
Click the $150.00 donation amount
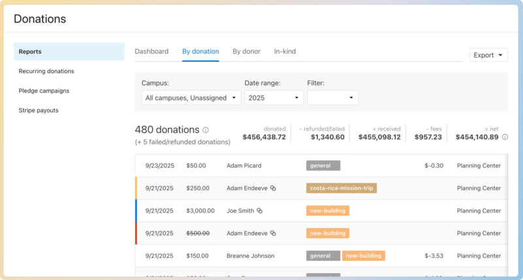click(197, 256)
